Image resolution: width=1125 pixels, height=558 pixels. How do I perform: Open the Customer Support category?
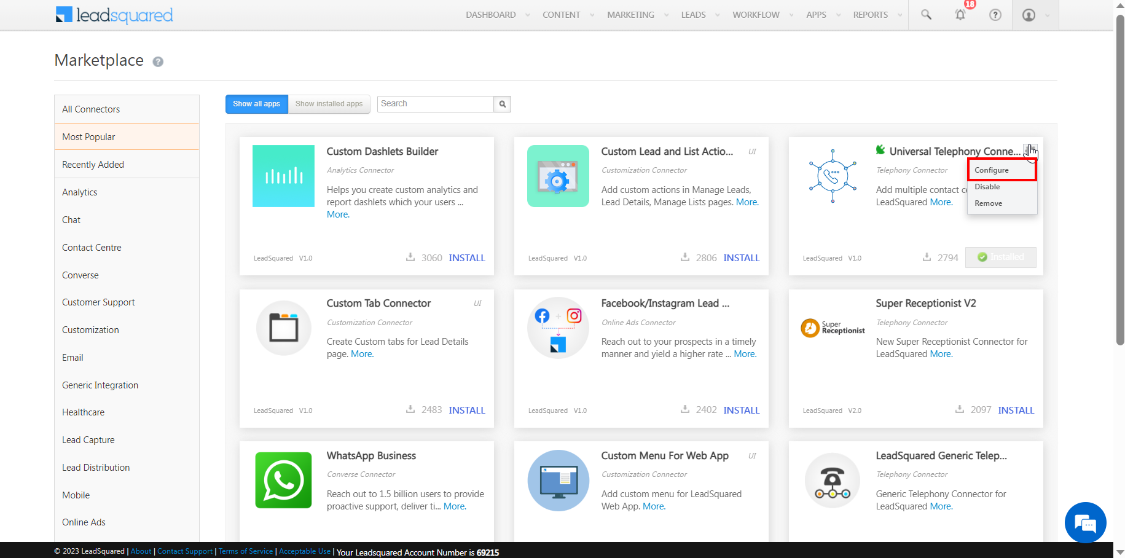(127, 302)
